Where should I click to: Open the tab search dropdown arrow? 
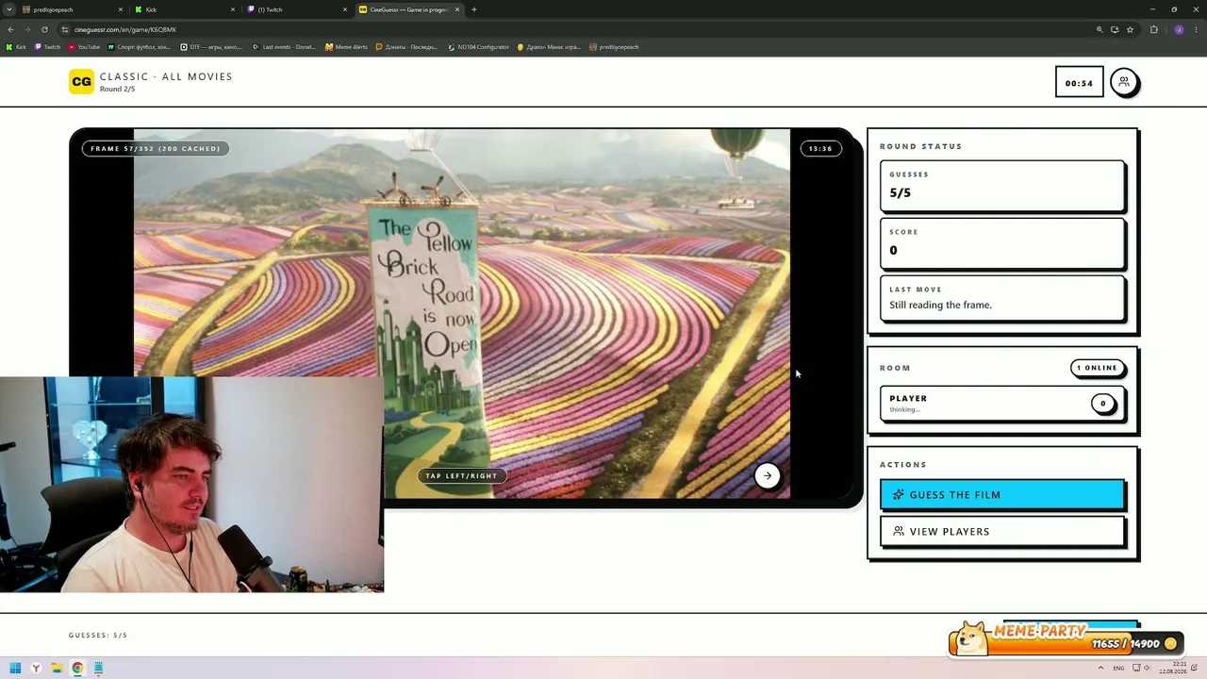pos(9,9)
